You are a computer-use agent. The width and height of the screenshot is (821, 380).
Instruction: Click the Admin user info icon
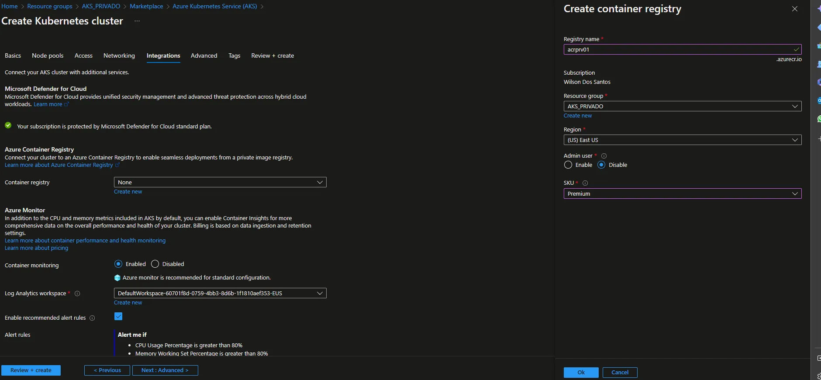pyautogui.click(x=604, y=156)
